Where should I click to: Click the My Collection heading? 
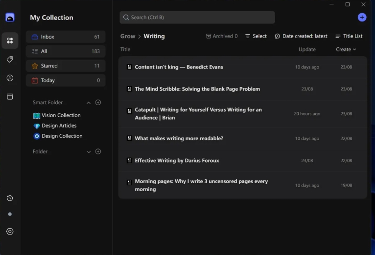click(x=52, y=18)
